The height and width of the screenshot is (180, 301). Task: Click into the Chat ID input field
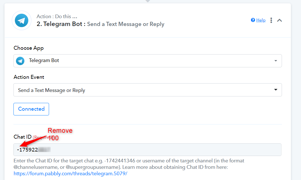pos(147,150)
